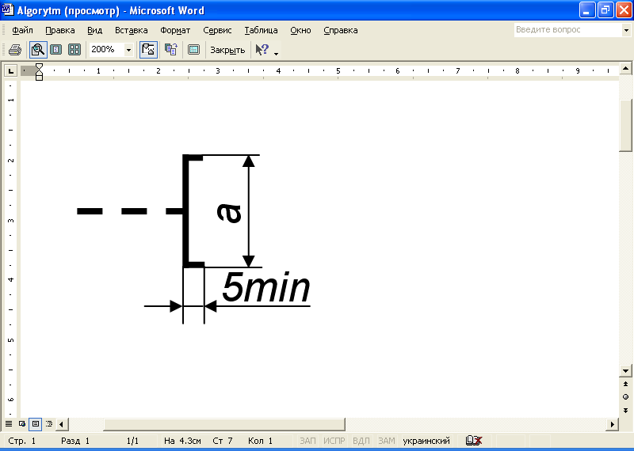The image size is (634, 451).
Task: Switch to Web Layout view icon
Action: (22, 424)
